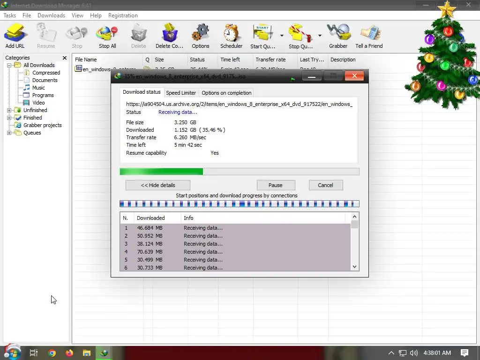Open the Stop Queue dropdown arrow
The image size is (480, 360).
click(320, 36)
